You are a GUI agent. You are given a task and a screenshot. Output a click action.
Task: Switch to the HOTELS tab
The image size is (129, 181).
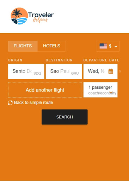[51, 46]
